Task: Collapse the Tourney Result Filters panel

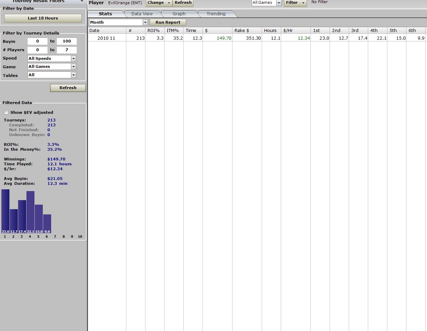Action: pyautogui.click(x=82, y=1)
